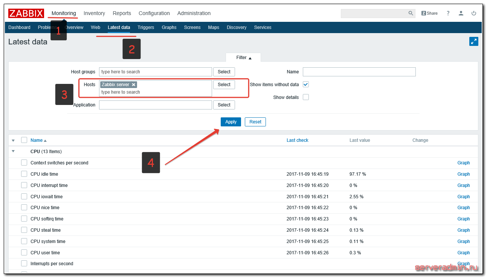Sort by Last check column
This screenshot has width=487, height=278.
[x=297, y=140]
